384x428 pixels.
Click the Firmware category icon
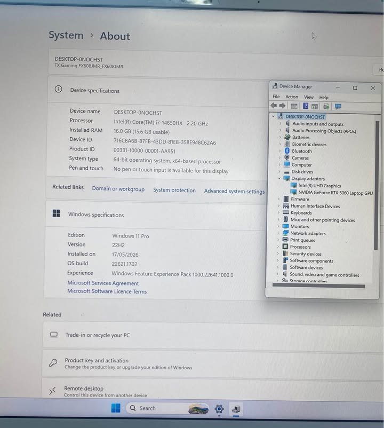tap(286, 199)
